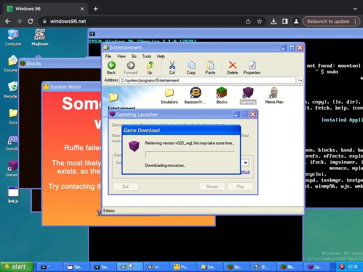Image resolution: width=363 pixels, height=272 pixels.
Task: Click the shortcut link in Gameing Launcher
Action: click(x=245, y=172)
